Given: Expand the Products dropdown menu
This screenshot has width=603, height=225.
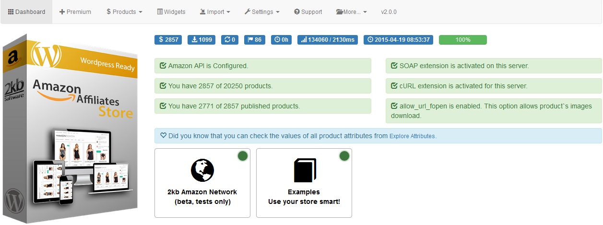Looking at the screenshot, I should coord(124,12).
